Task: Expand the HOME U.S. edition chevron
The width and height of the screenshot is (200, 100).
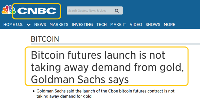Action: (x=28, y=25)
